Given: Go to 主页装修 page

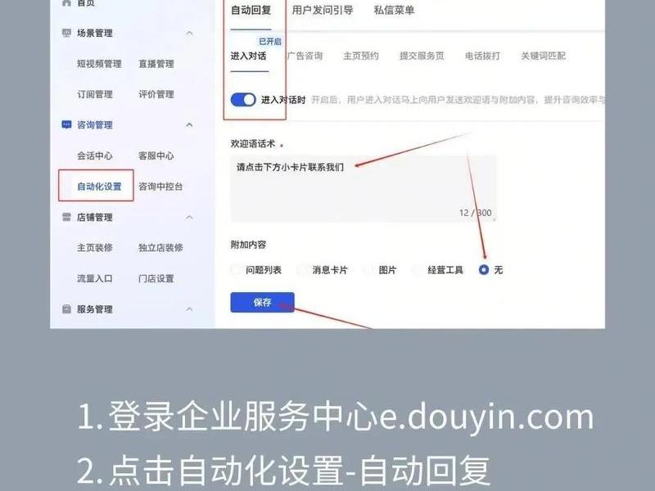Looking at the screenshot, I should click(95, 248).
